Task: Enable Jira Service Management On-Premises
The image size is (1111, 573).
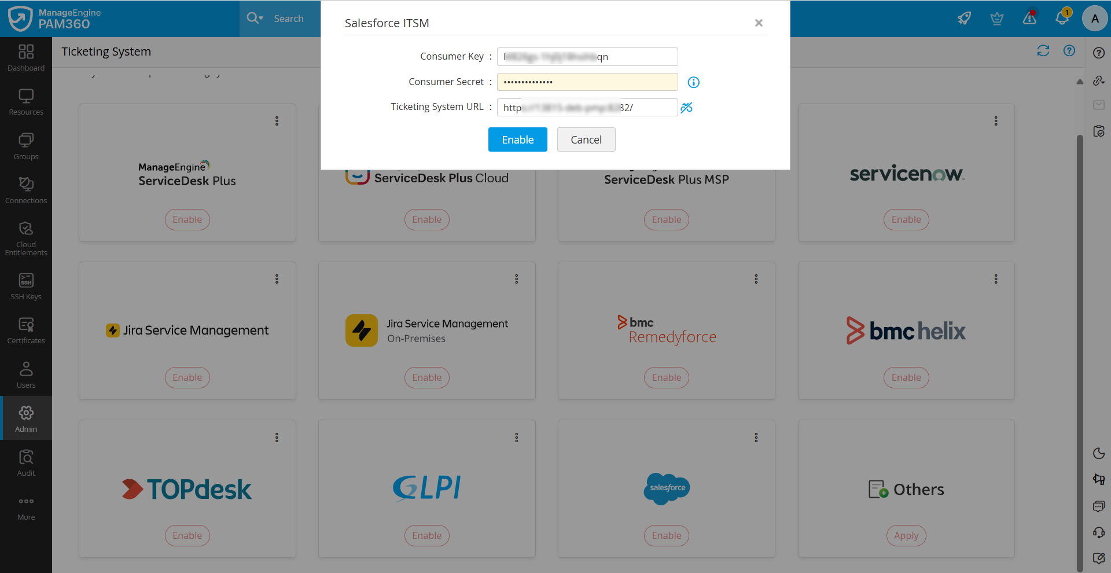Action: coord(427,377)
